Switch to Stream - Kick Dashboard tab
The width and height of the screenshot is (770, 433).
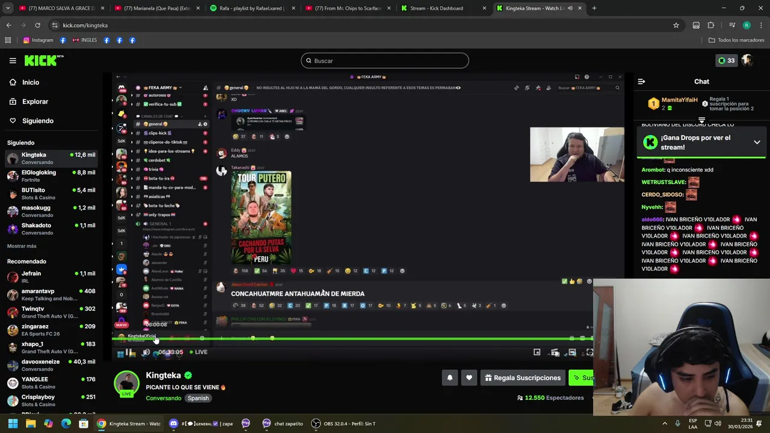coord(443,8)
